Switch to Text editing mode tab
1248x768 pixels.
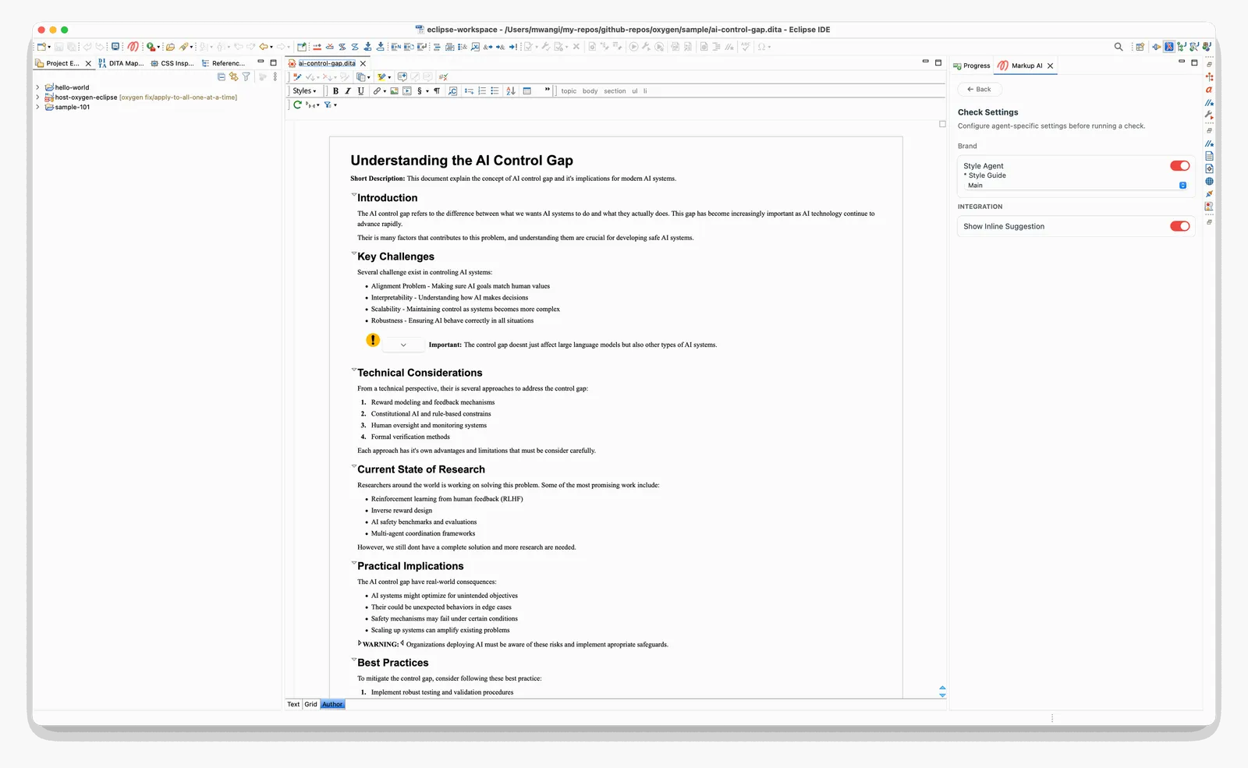coord(293,704)
